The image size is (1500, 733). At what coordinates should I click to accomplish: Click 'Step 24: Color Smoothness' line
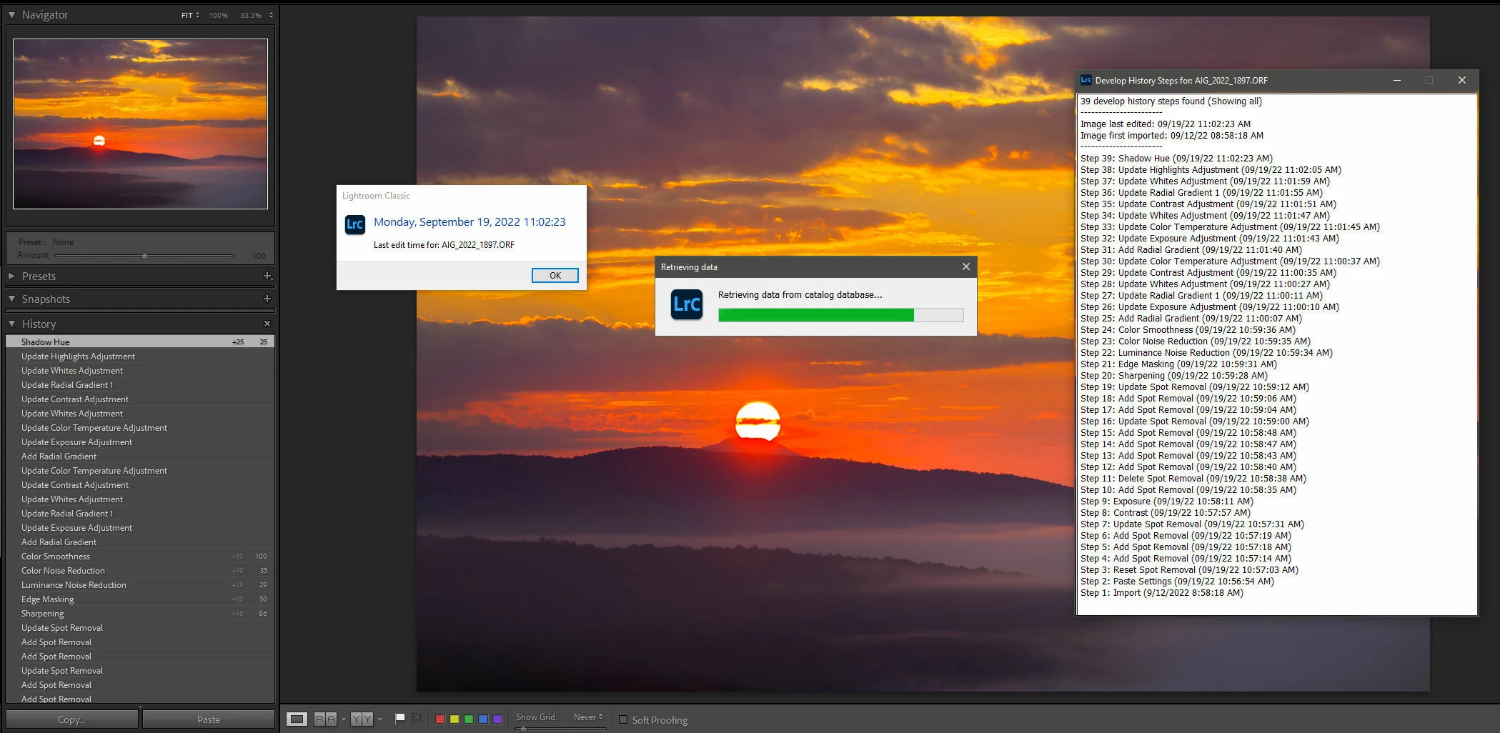(x=1188, y=329)
